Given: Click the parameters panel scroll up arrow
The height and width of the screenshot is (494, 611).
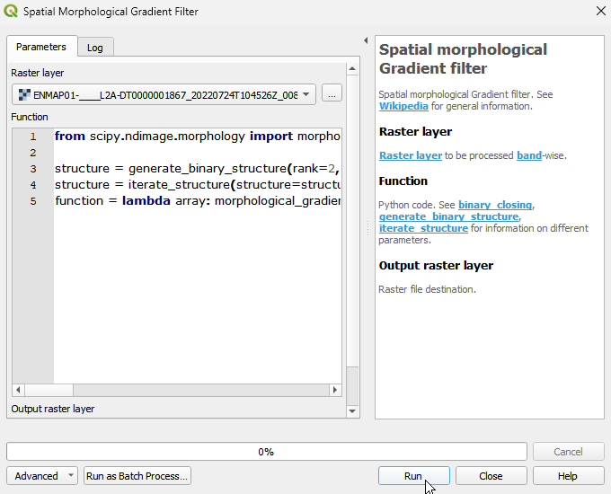Looking at the screenshot, I should (352, 69).
